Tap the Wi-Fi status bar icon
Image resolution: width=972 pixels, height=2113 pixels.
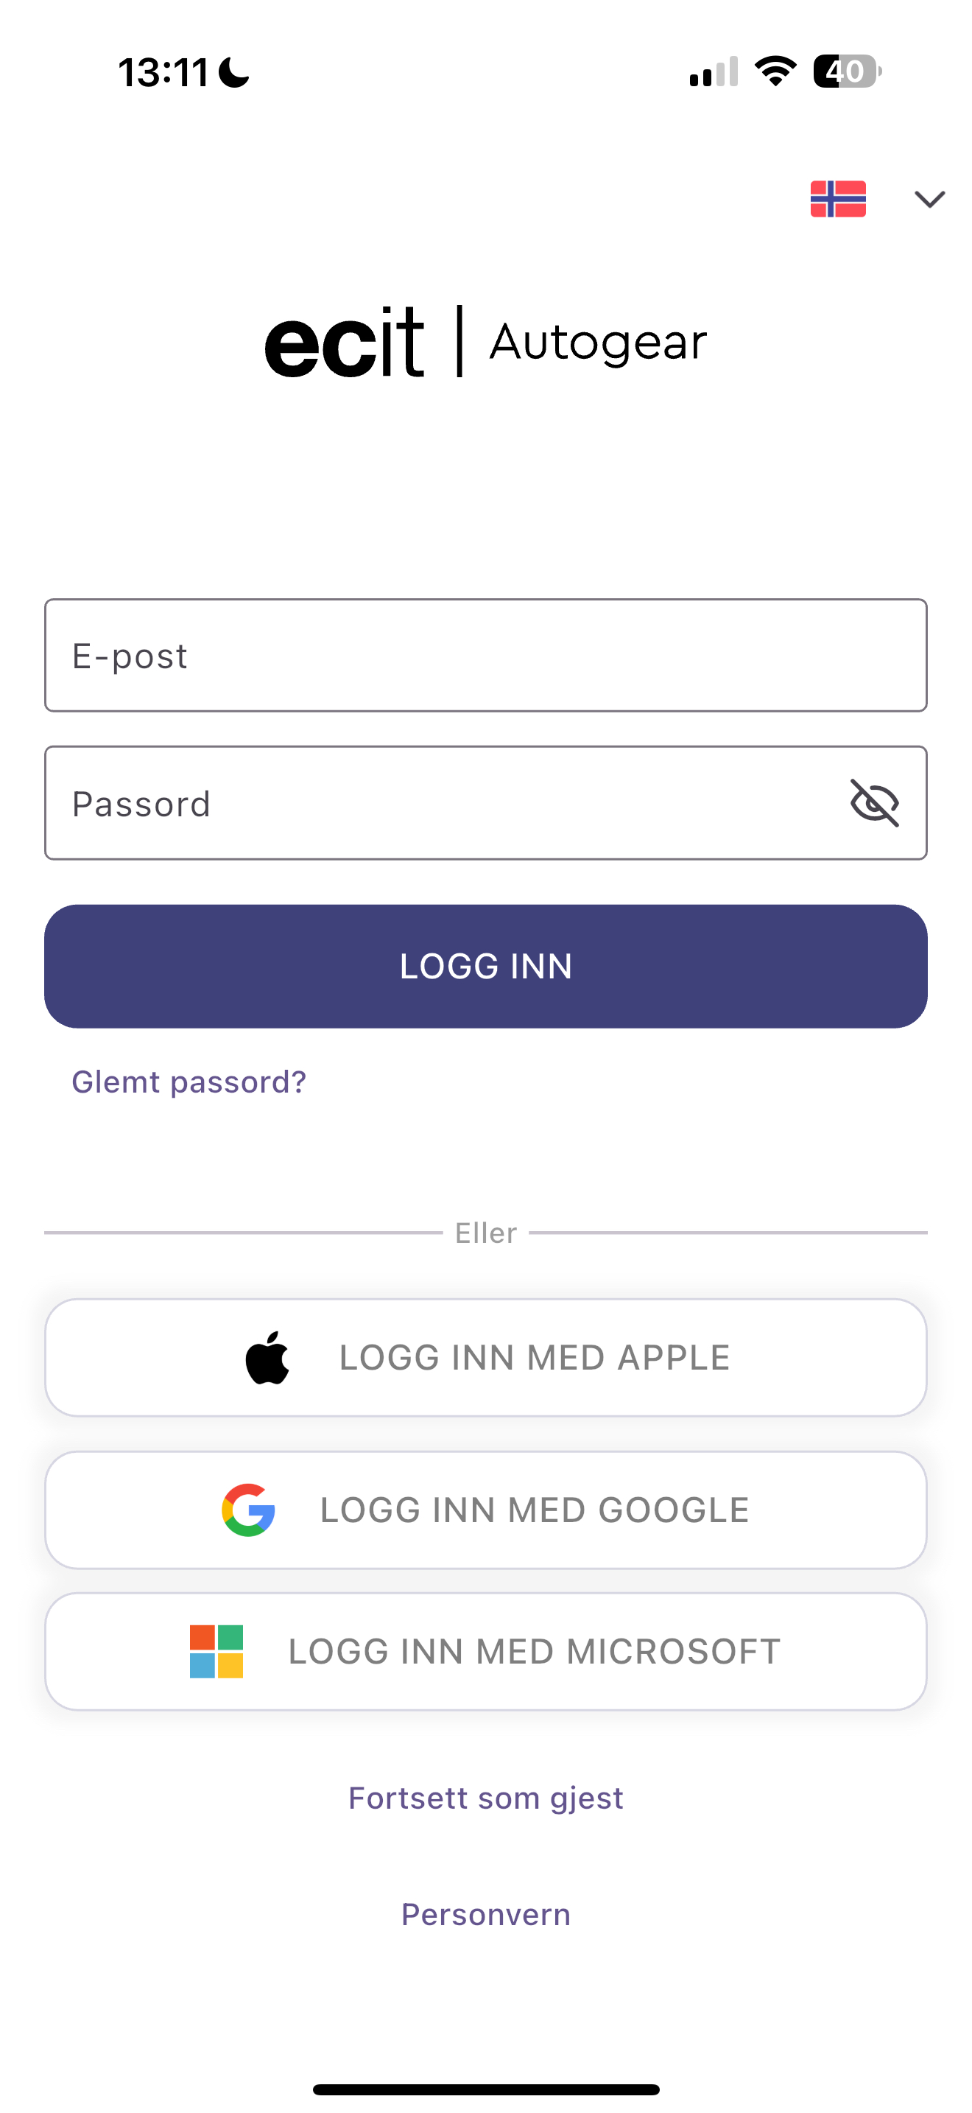point(775,71)
